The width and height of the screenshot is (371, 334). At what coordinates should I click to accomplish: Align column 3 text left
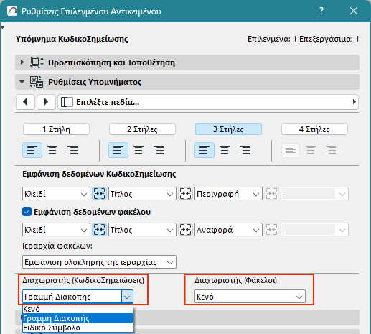[x=205, y=150]
